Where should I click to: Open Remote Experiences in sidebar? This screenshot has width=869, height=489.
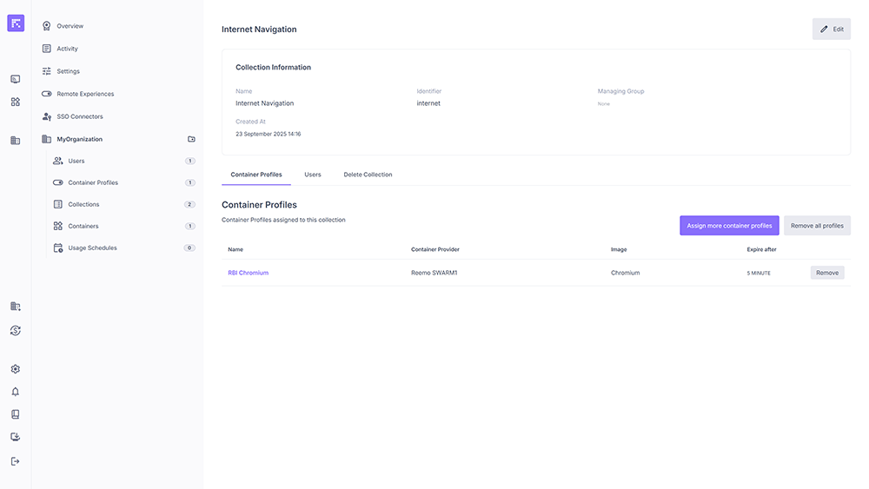click(x=85, y=94)
